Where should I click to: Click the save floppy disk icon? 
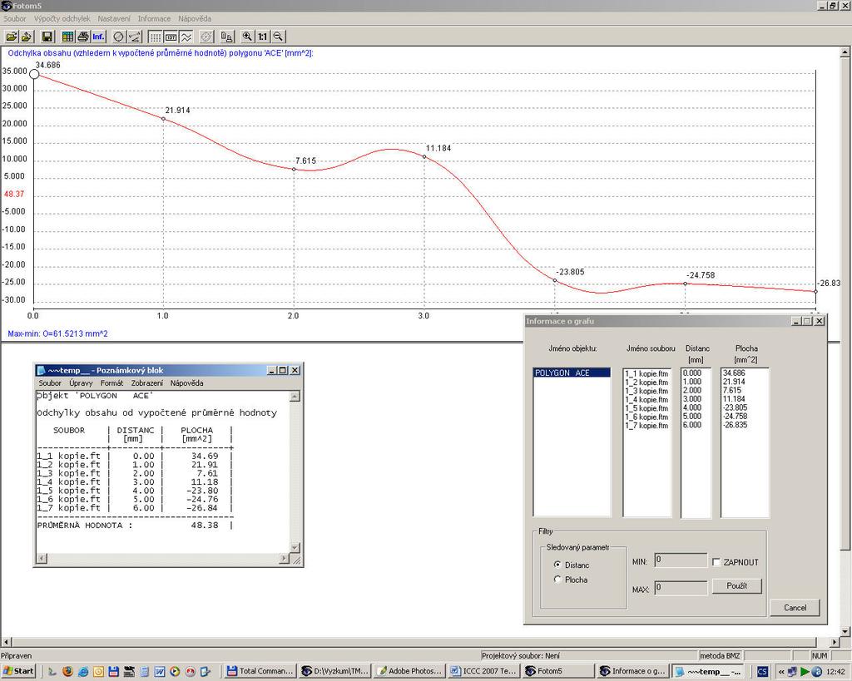47,37
